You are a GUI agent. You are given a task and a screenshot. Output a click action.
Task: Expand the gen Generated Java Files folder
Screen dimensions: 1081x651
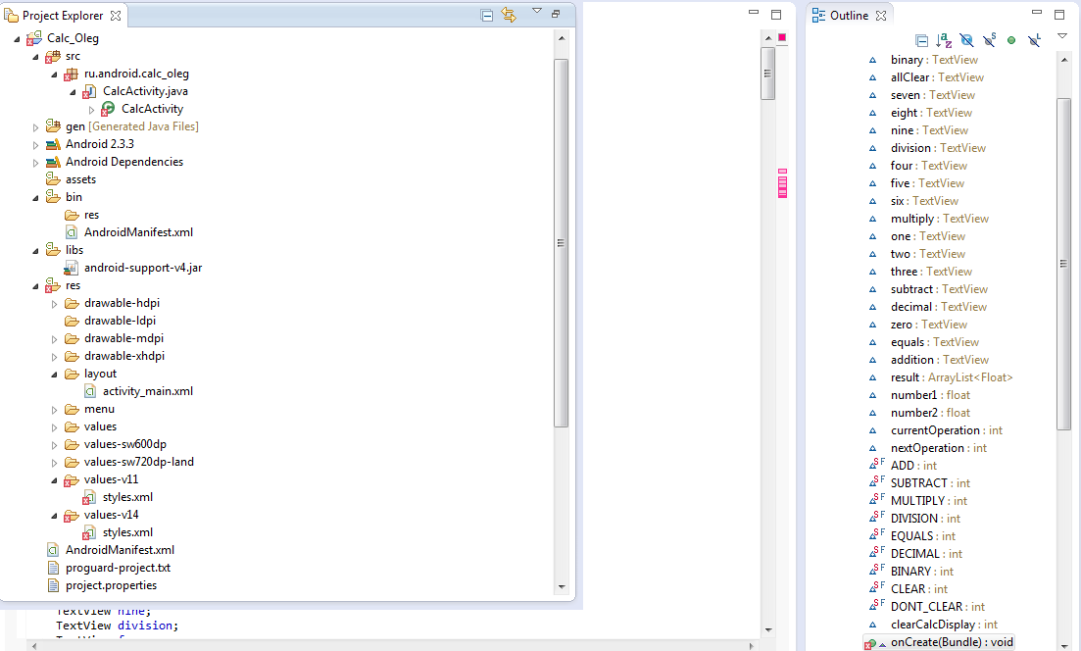35,126
